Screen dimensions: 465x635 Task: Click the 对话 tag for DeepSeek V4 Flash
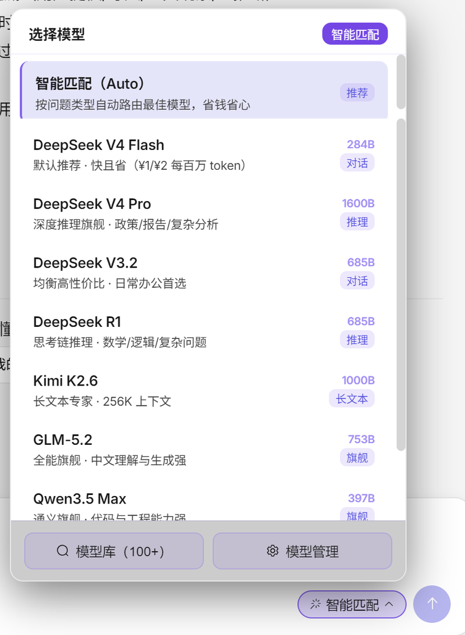[357, 163]
